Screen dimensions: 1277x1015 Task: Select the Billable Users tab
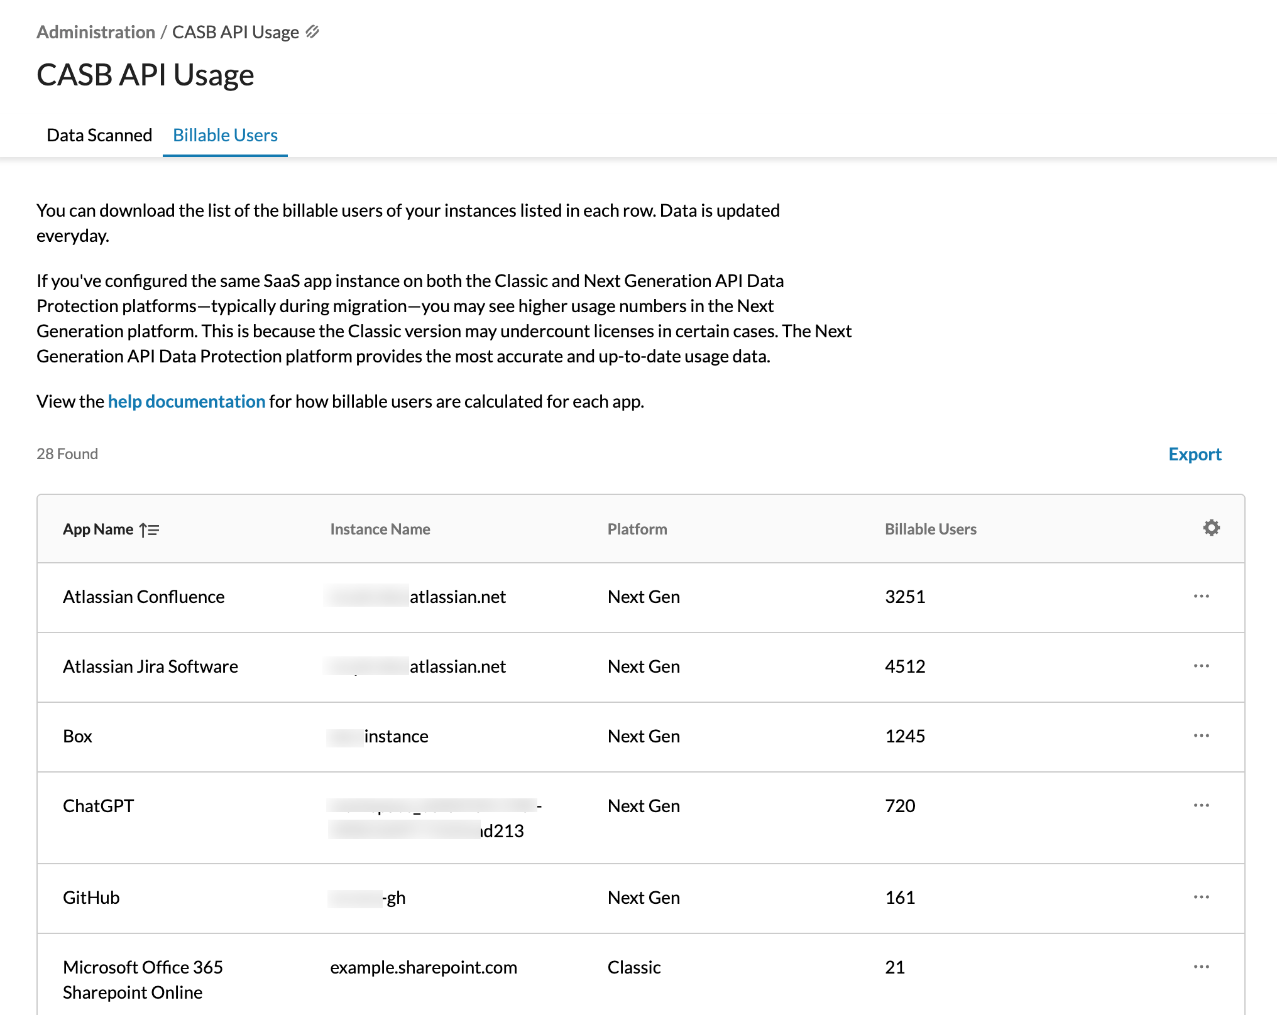(225, 134)
